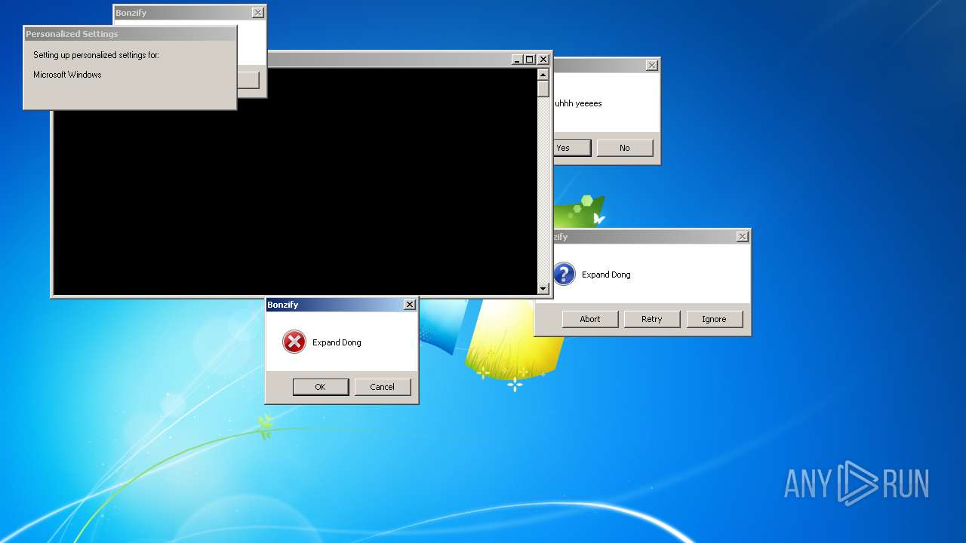Close the black console window
966x543 pixels.
pos(543,59)
